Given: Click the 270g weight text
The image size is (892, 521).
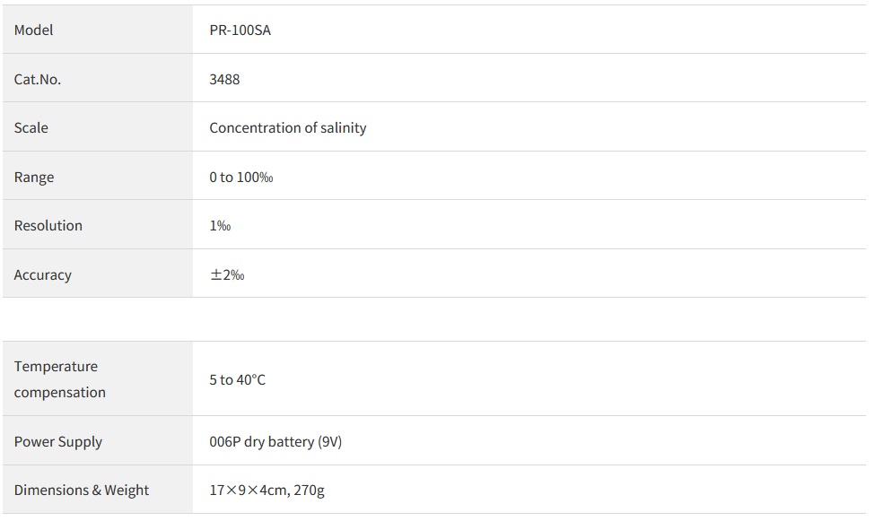Looking at the screenshot, I should (309, 491).
